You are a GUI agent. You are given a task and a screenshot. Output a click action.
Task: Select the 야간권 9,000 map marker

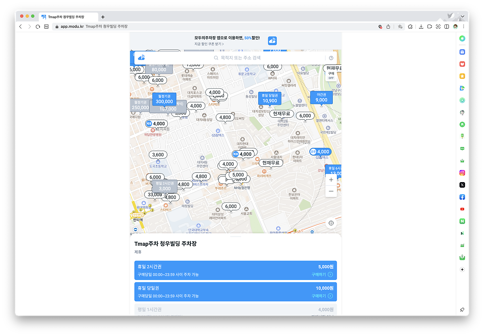[321, 97]
